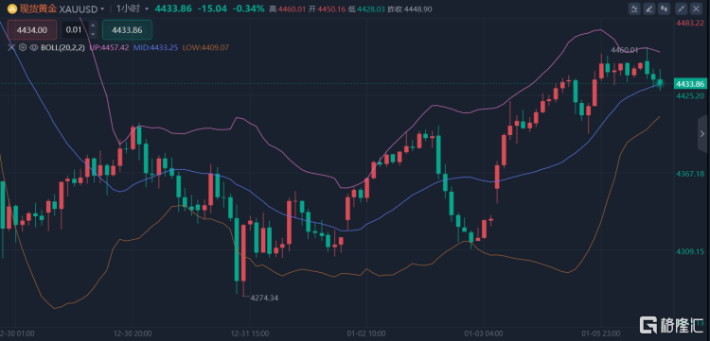Select the drawing pencil tool

tap(649, 9)
